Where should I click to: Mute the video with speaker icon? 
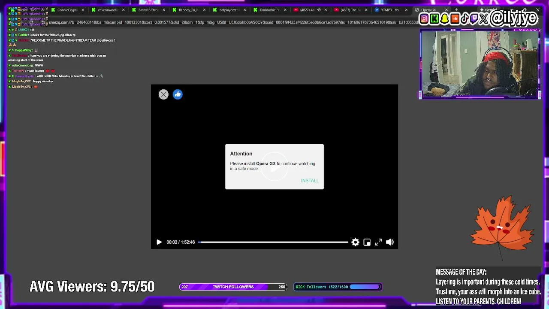point(389,242)
